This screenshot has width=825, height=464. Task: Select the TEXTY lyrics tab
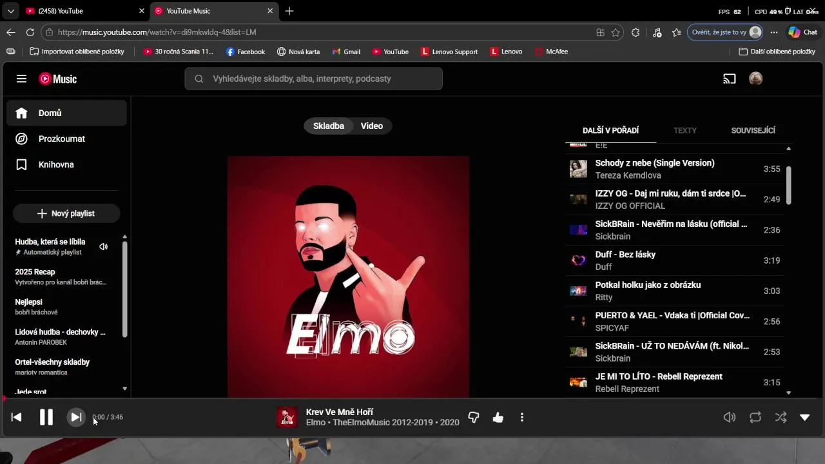click(685, 130)
